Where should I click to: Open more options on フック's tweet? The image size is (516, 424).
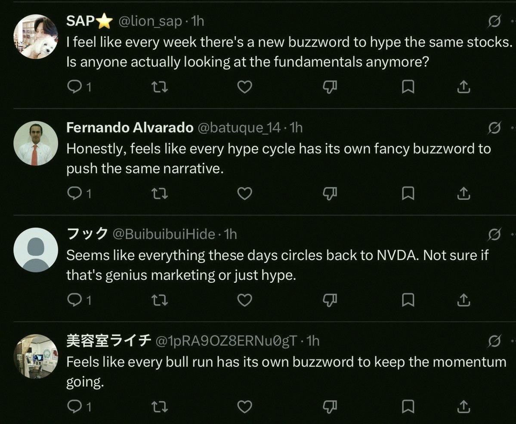pos(513,235)
